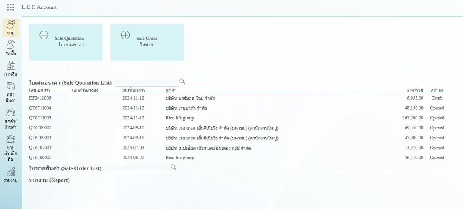Image resolution: width=463 pixels, height=209 pixels.
Task: Click the เลขเอกสาร column header
Action: [x=40, y=90]
